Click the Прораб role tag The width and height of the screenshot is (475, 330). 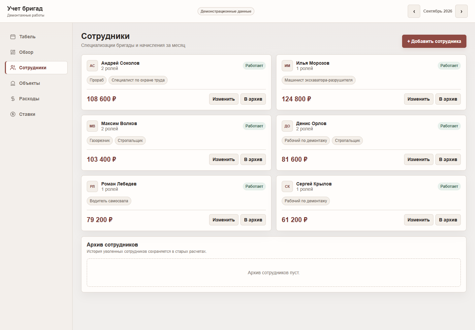point(97,80)
